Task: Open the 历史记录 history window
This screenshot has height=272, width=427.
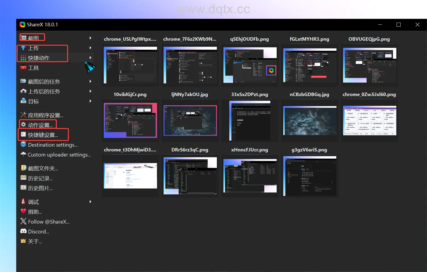Action: (40, 178)
